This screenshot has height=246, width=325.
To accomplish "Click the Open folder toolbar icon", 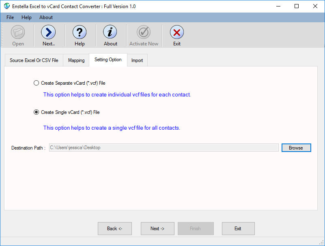I will coord(18,32).
